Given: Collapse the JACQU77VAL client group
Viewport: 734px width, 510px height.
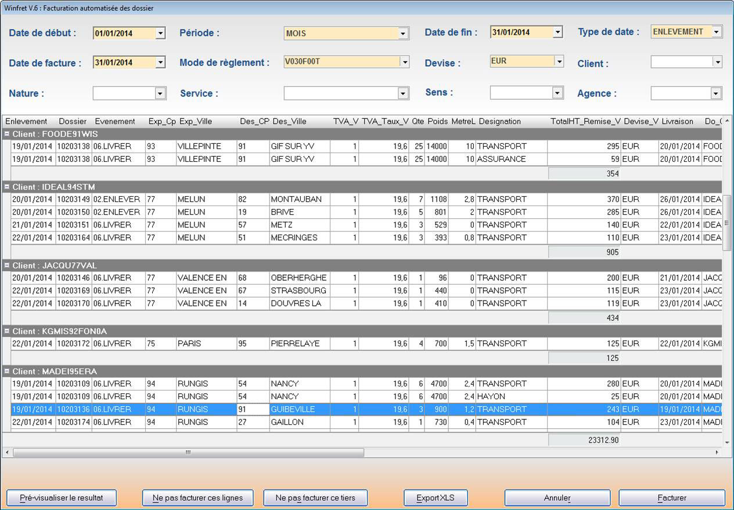Looking at the screenshot, I should click(x=7, y=265).
